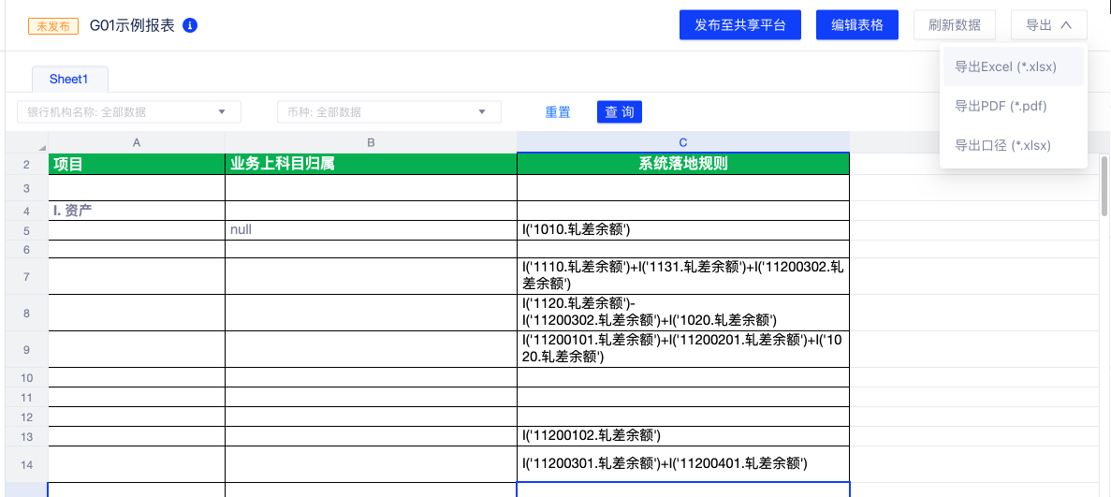
Task: Click the info icon beside G01示例报表
Action: click(190, 25)
